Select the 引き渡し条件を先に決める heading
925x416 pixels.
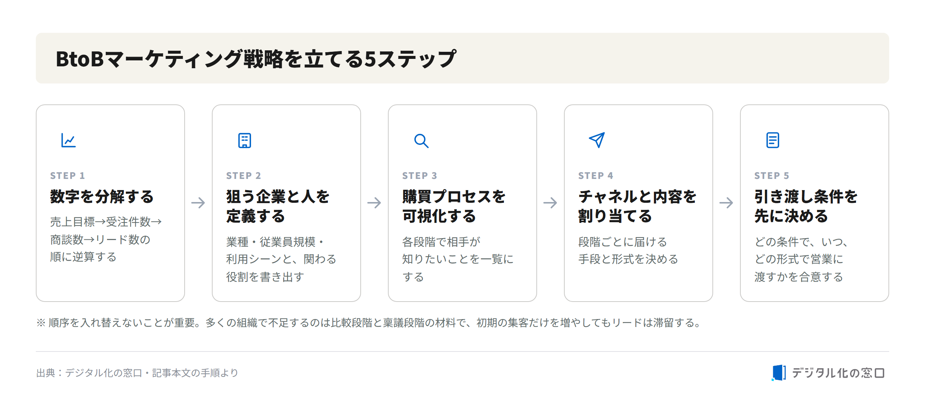806,206
